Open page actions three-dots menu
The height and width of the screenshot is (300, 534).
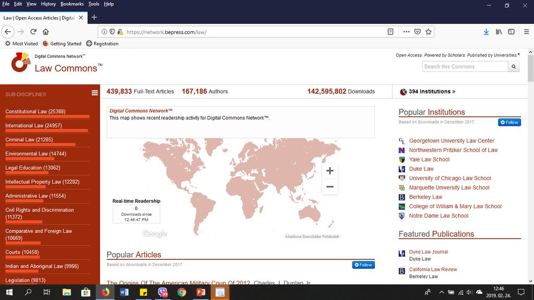(406, 32)
